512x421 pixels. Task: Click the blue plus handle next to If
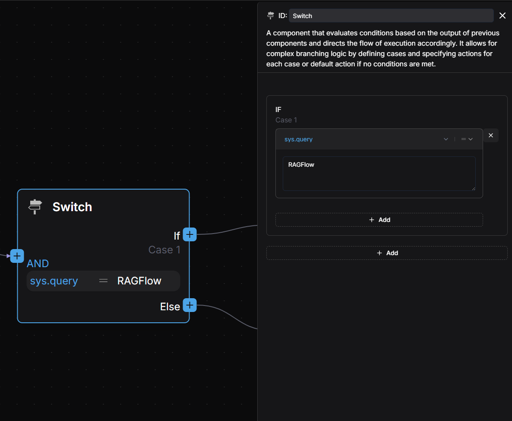[x=190, y=234]
